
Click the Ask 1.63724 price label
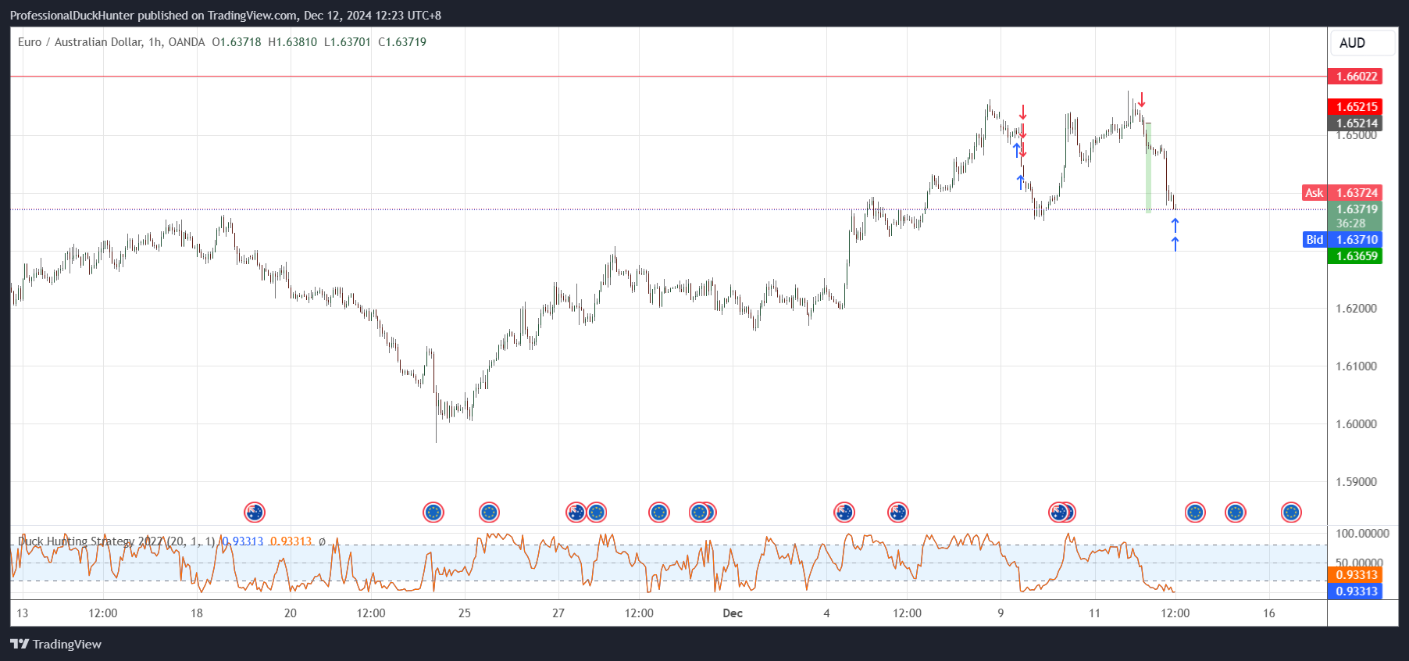click(1342, 193)
